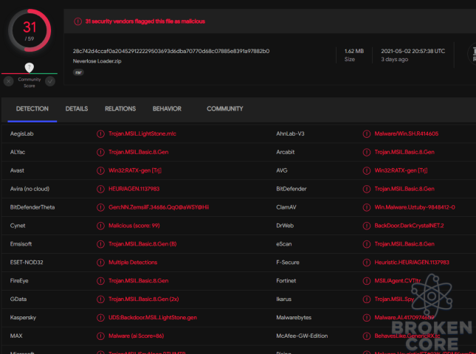Click alert icon in BitDefenderTheta row
The width and height of the screenshot is (476, 354).
click(100, 207)
